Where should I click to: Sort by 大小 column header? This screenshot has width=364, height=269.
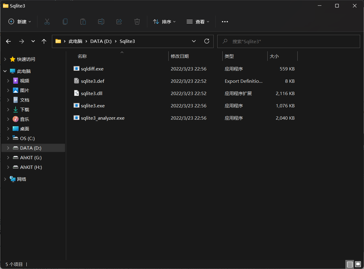274,56
